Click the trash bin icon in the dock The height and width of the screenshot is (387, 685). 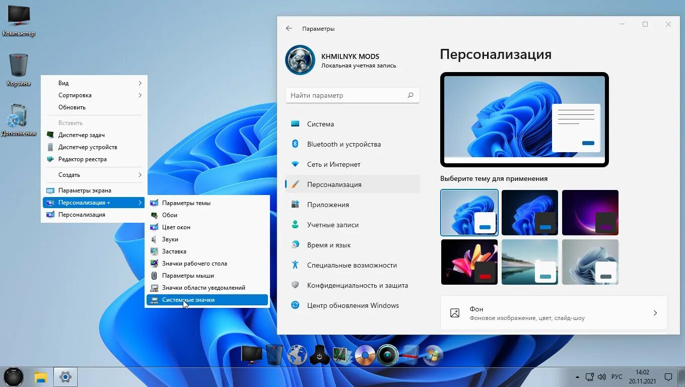(x=275, y=355)
